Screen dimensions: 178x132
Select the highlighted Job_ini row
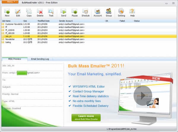[89, 36]
